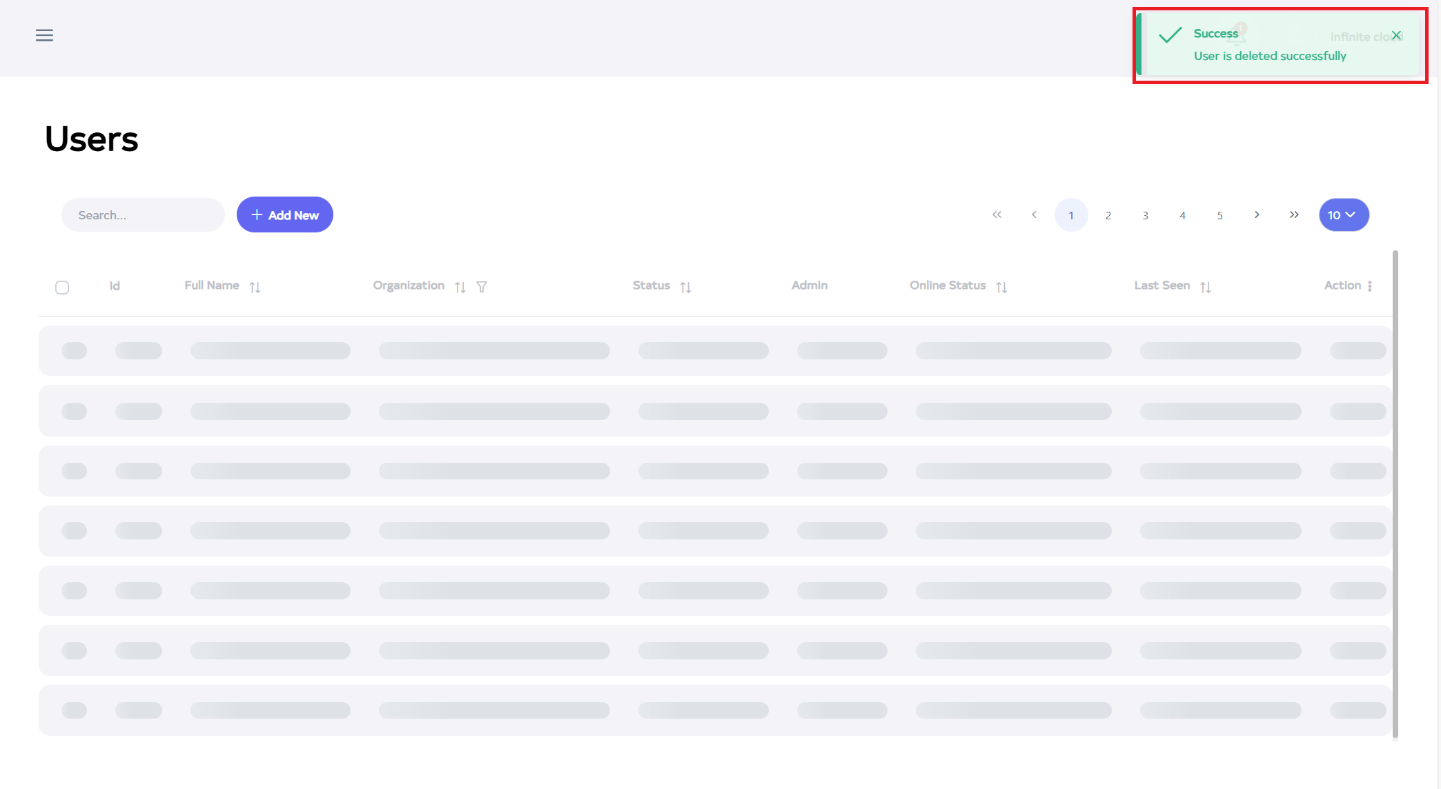Screen dimensions: 1441x789
Task: Tick the select-all users checkbox
Action: [62, 287]
